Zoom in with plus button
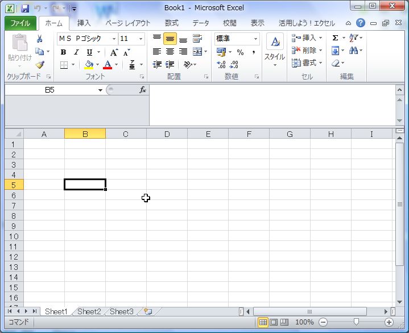 (389, 322)
